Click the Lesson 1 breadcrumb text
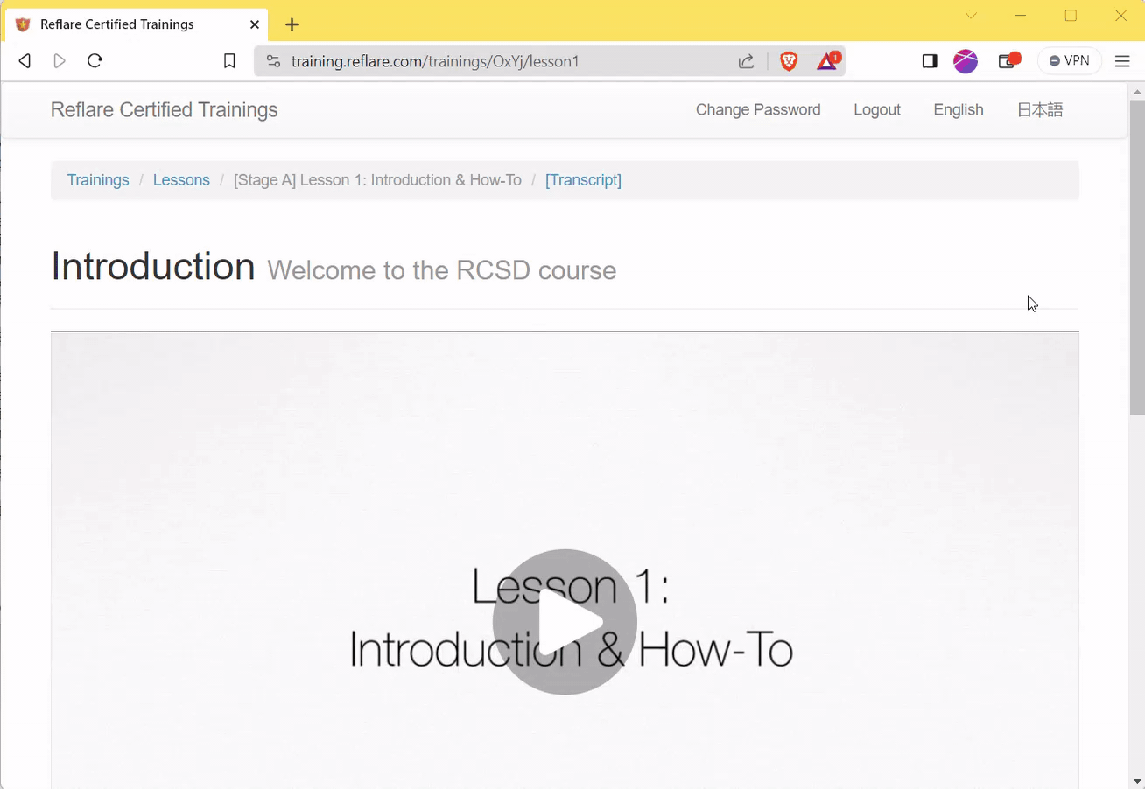Image resolution: width=1145 pixels, height=789 pixels. 377,180
